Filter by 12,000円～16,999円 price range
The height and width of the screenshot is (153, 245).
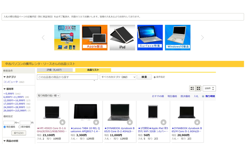(14, 100)
